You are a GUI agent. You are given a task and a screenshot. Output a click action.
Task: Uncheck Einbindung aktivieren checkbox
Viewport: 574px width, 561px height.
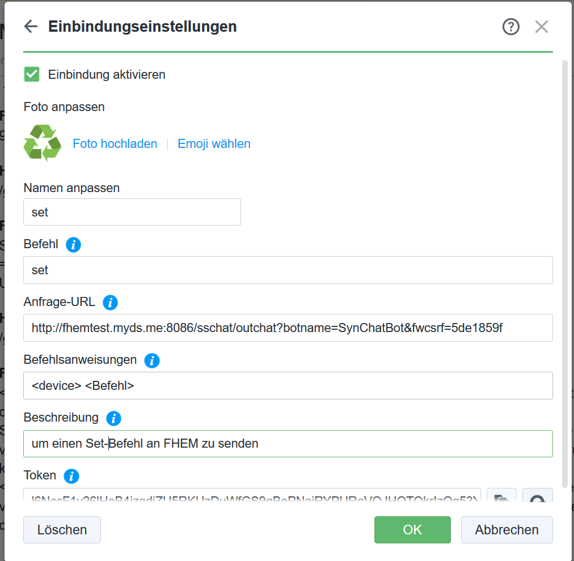tap(32, 74)
